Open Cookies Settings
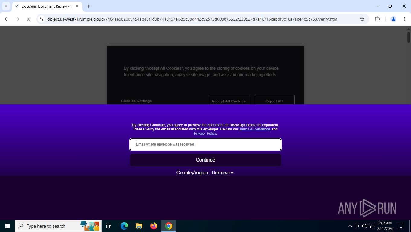Viewport: 411px width, 232px height. tap(137, 101)
